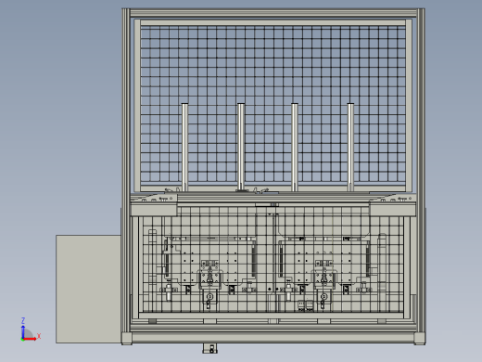
Task: Pick the third vertical guide post from left
Action: [295, 148]
